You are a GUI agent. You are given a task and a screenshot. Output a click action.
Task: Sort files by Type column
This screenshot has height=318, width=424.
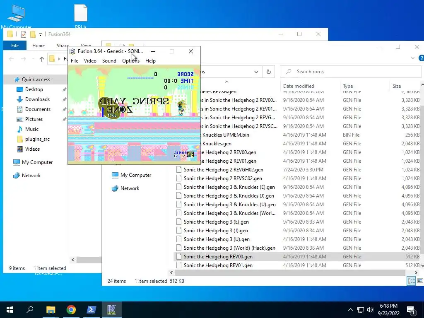(348, 86)
